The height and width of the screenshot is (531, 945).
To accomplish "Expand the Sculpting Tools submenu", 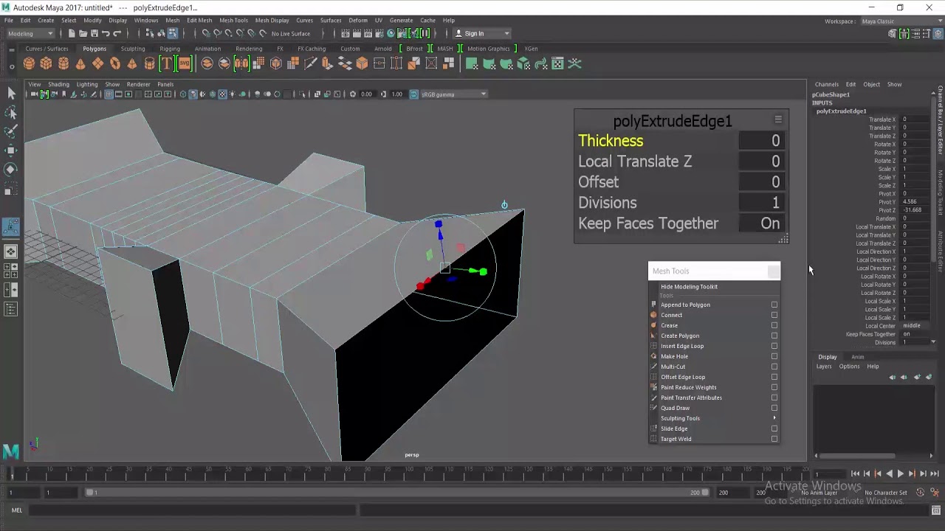I will tap(713, 418).
